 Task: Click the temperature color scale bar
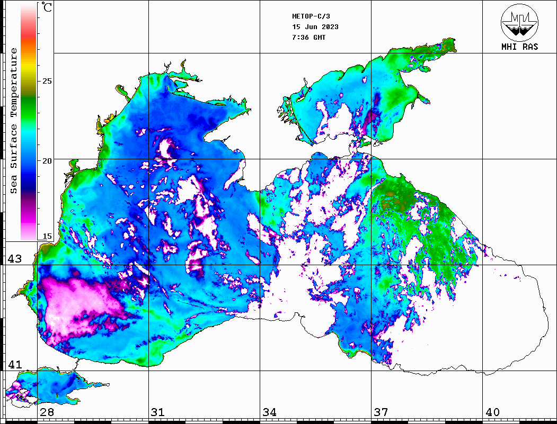click(x=29, y=122)
